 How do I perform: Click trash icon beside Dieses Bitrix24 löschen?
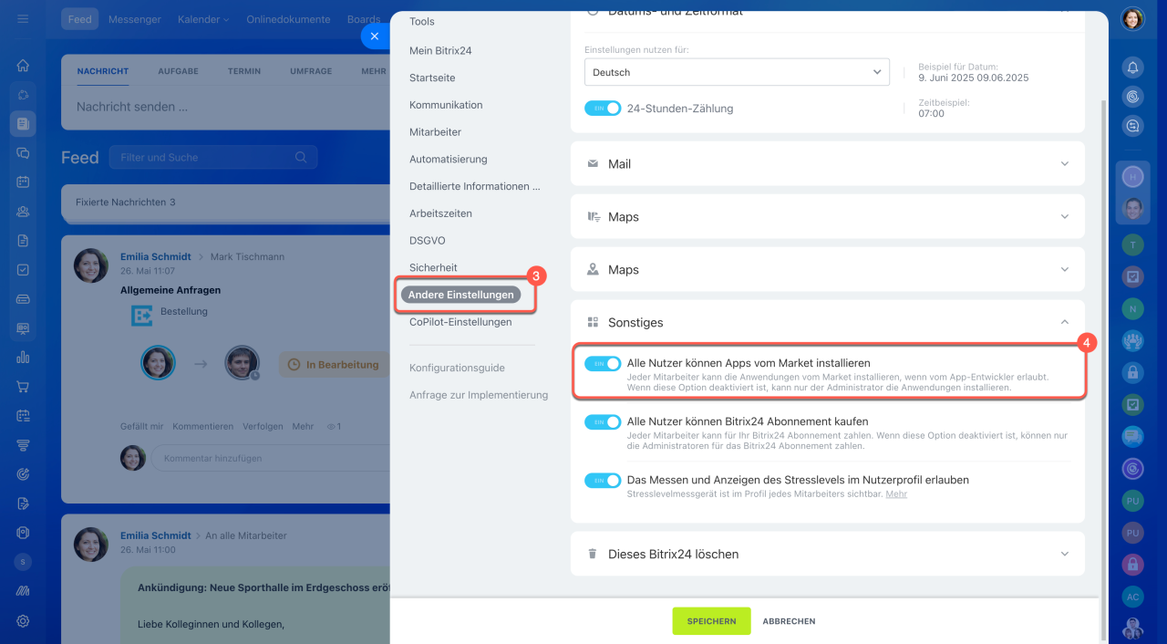click(593, 554)
